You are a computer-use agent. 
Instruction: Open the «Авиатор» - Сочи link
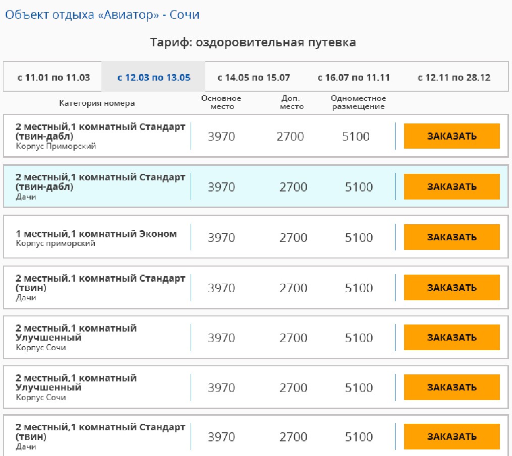click(102, 15)
